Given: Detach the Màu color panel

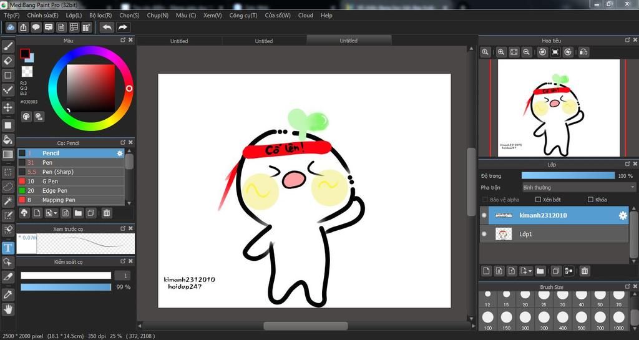Looking at the screenshot, I should [x=123, y=40].
